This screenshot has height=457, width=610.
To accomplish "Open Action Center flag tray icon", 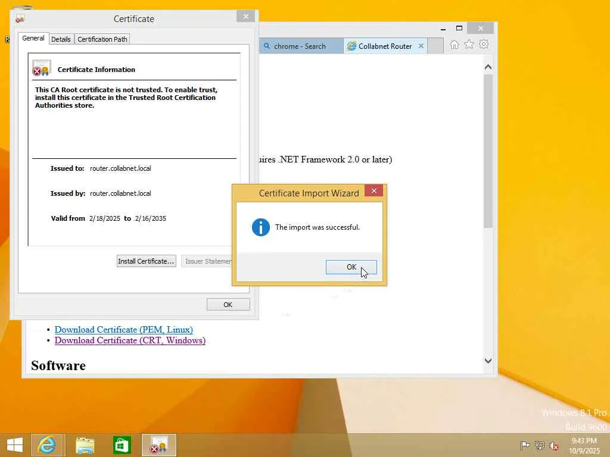I will pos(525,445).
